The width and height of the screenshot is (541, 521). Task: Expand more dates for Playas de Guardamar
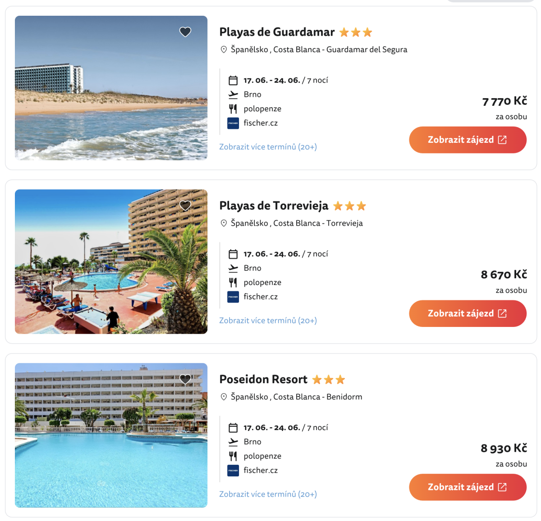click(268, 147)
